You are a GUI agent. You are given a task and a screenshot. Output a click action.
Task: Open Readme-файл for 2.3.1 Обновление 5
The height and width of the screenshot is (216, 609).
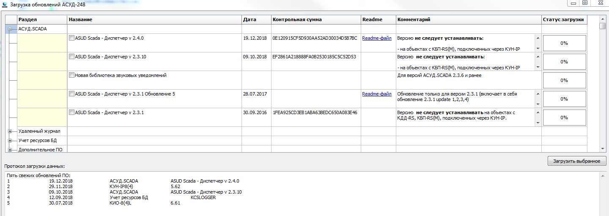pos(376,94)
